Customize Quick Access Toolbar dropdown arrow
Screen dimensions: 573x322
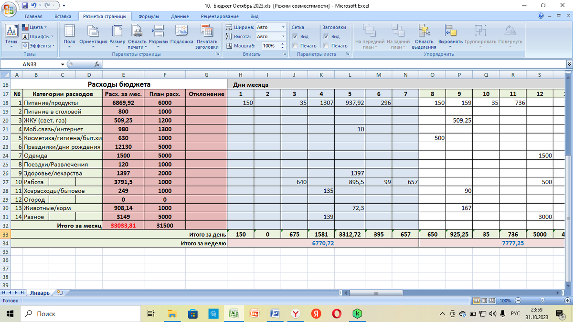coord(63,5)
